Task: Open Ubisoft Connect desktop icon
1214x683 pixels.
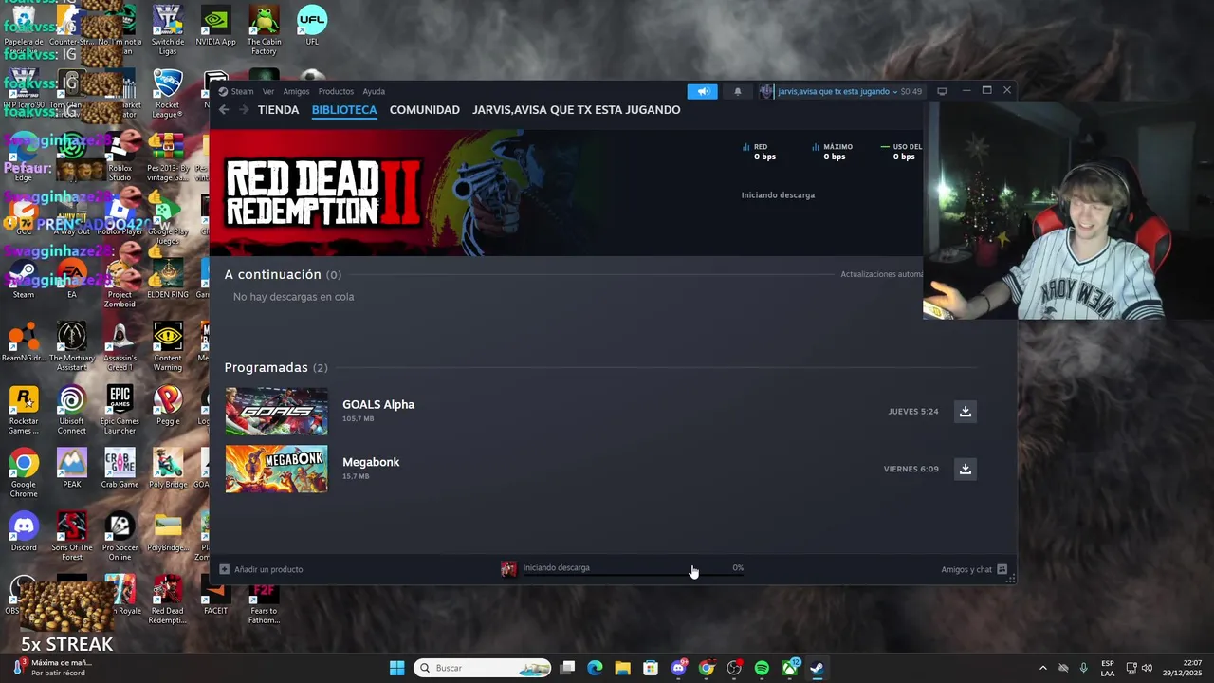Action: click(71, 410)
